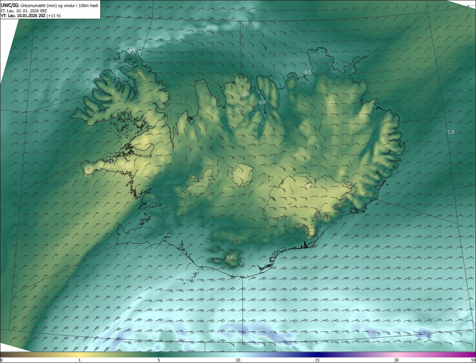Click the 30 tick label on the color scale
Viewport: 476px width, 363px height.
pos(396,360)
